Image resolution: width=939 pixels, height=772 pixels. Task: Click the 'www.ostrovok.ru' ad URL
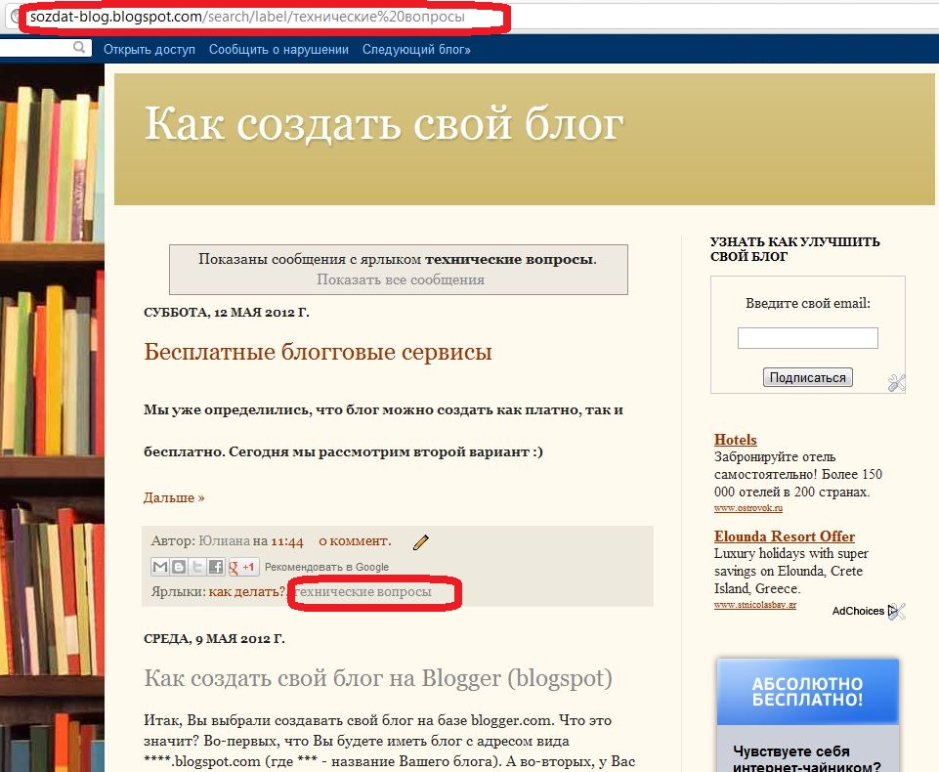tap(747, 508)
